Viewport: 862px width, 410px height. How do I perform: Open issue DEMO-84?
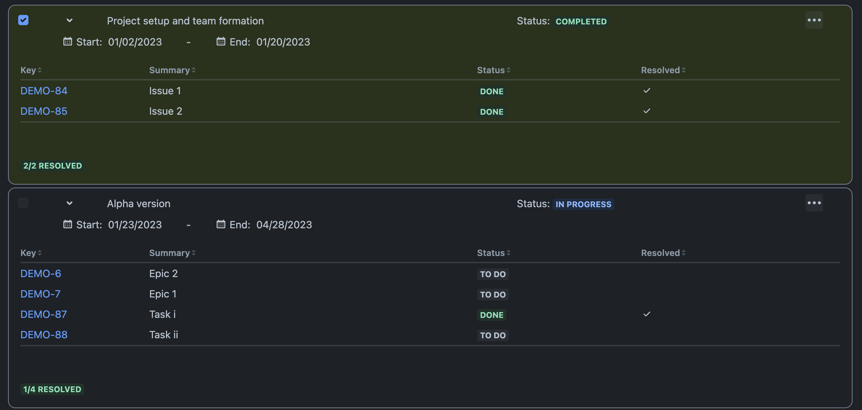tap(44, 91)
